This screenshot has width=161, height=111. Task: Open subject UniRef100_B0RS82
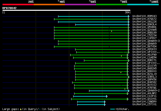(144, 82)
